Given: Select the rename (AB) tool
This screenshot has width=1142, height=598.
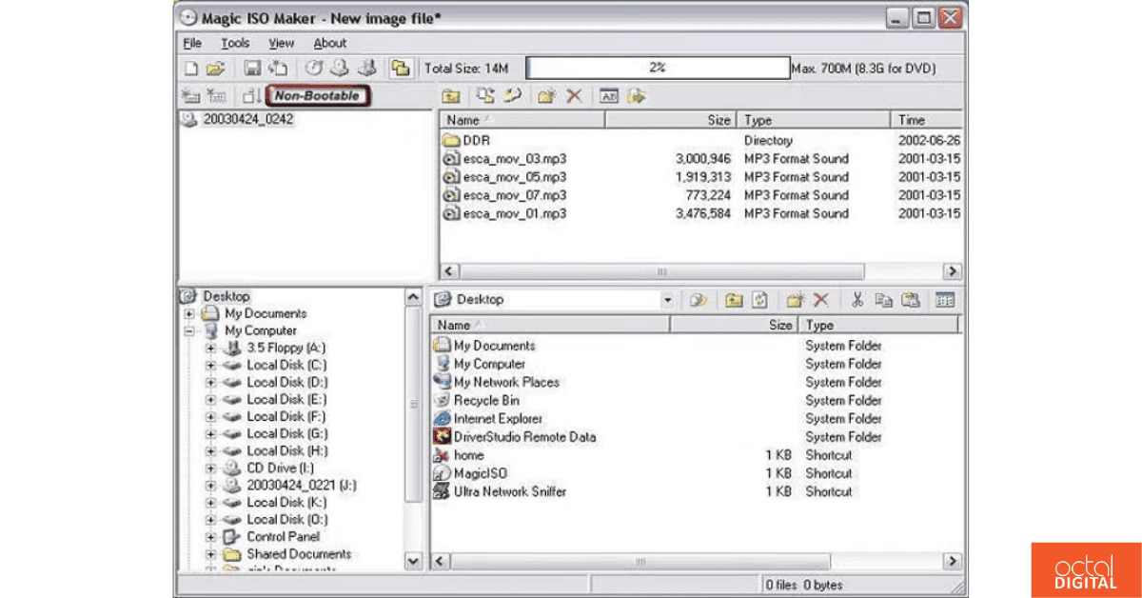Looking at the screenshot, I should [x=611, y=96].
